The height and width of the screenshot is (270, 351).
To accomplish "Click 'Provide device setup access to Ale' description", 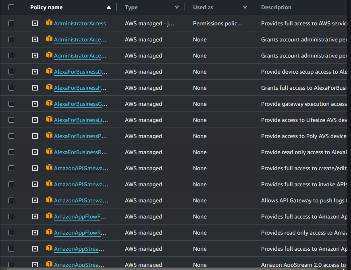I will tap(304, 72).
